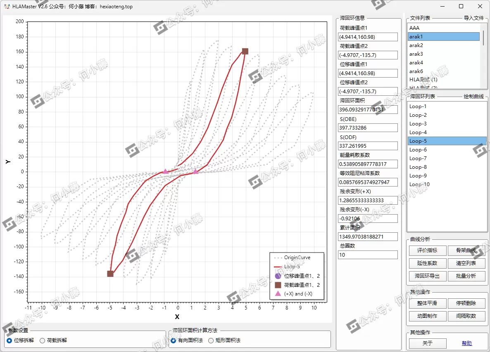Select the 荷载拆解 radio option
The height and width of the screenshot is (352, 490).
42,340
